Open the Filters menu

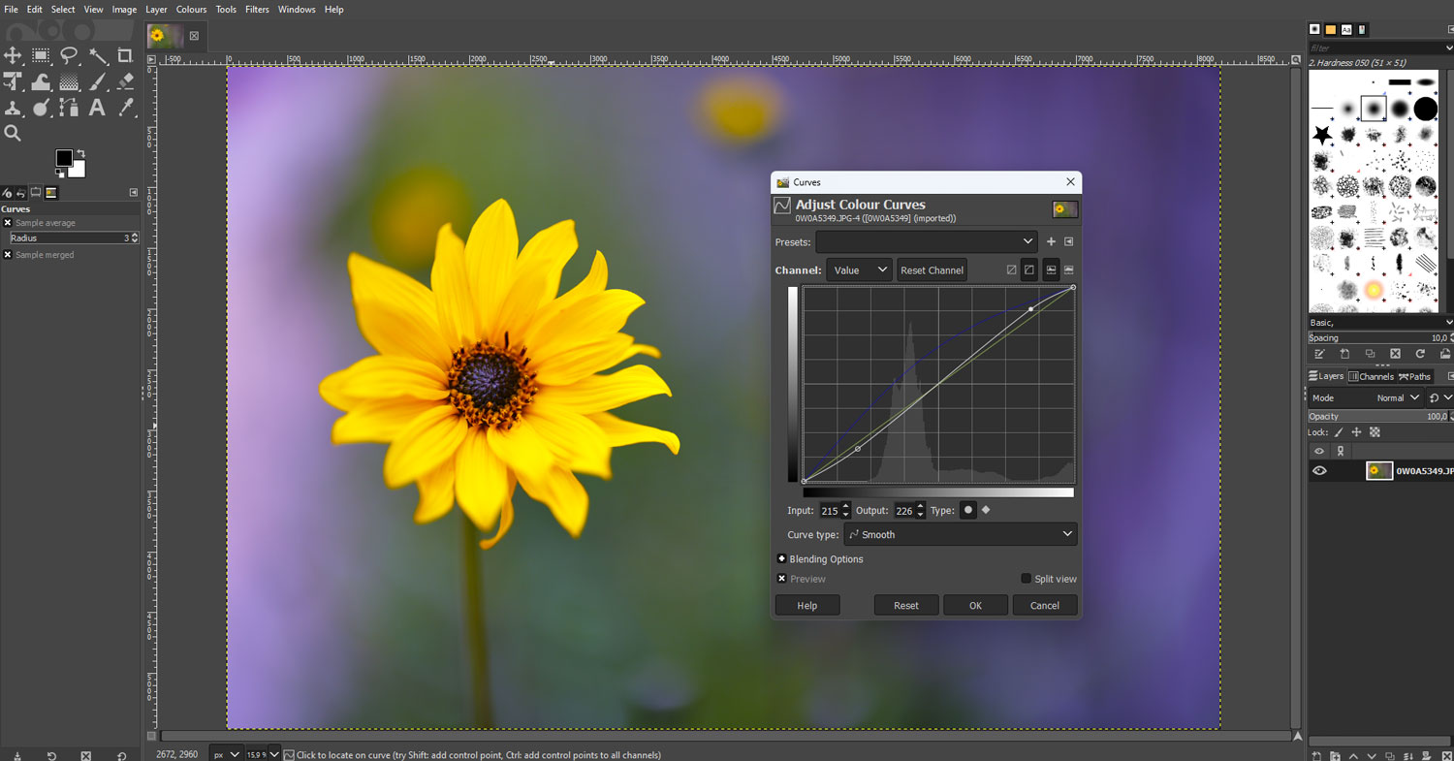point(257,9)
